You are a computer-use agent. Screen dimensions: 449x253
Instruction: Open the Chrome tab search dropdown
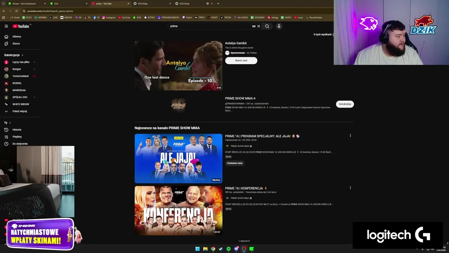click(x=4, y=4)
